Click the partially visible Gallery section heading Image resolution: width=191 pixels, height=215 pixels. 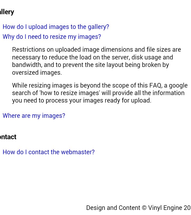coord(7,12)
